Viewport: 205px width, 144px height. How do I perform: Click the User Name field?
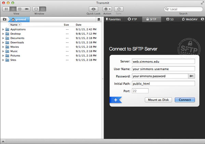point(163,69)
